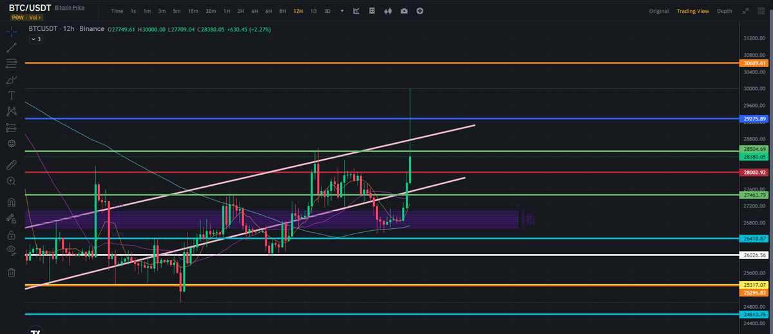Take a chart snapshot with camera
This screenshot has width=773, height=334.
coord(404,11)
